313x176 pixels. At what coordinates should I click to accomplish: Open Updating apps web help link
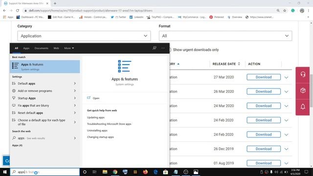(96, 117)
